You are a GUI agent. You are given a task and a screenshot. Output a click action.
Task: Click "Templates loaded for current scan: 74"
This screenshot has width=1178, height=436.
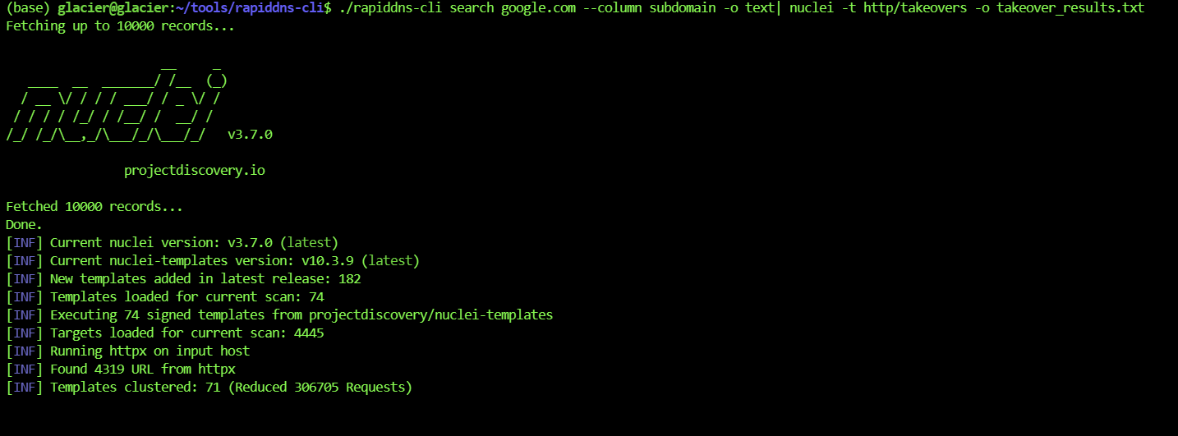pyautogui.click(x=186, y=297)
